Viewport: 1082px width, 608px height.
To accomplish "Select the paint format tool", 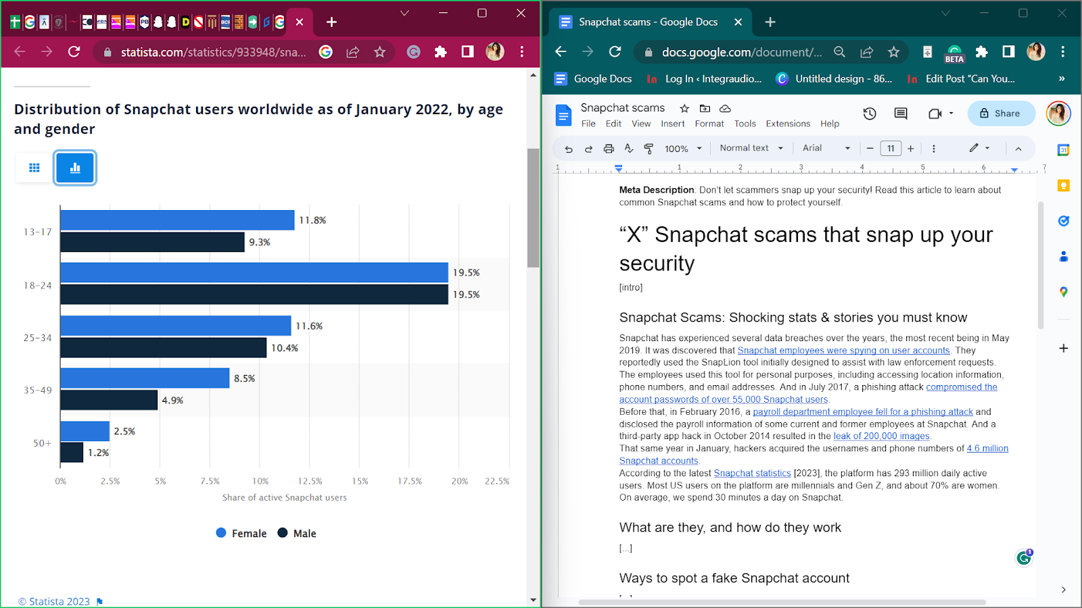I will (x=649, y=148).
